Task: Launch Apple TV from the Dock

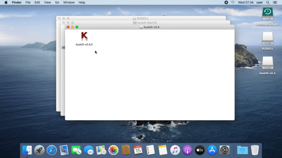Action: point(200,150)
